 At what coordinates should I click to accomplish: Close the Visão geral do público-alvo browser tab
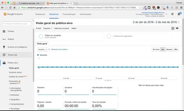coord(71,3)
